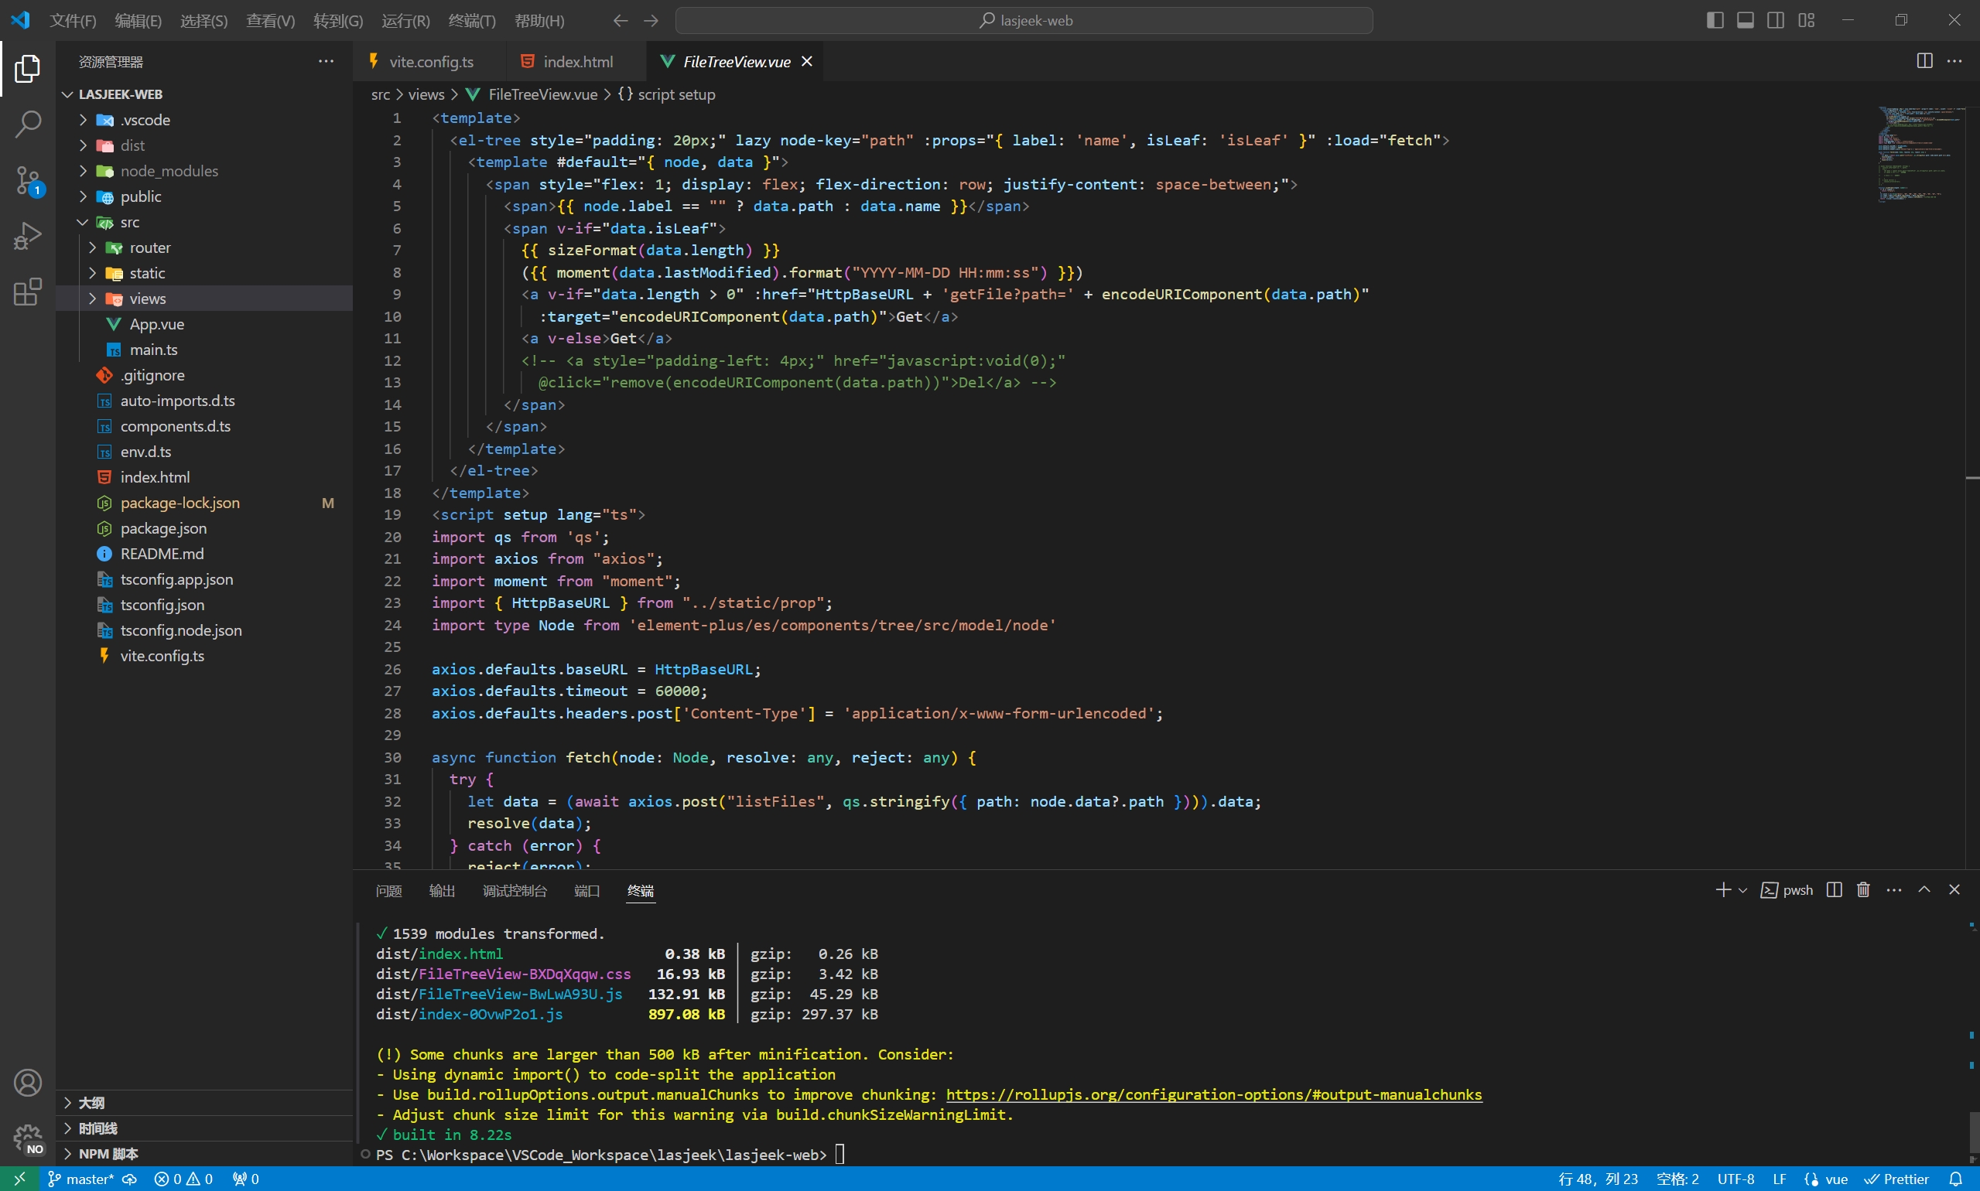Screen dimensions: 1980x1191
Task: Expand the public folder
Action: point(84,196)
